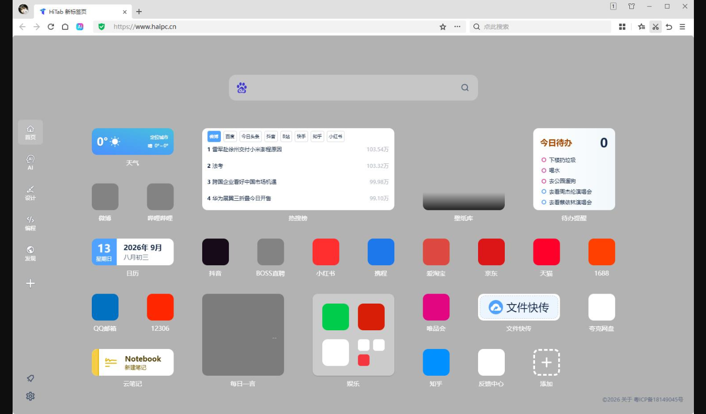Image resolution: width=706 pixels, height=414 pixels.
Task: Select the 抖音 hot search tab
Action: click(x=271, y=136)
